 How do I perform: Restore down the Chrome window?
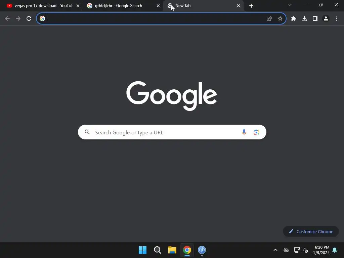(321, 5)
